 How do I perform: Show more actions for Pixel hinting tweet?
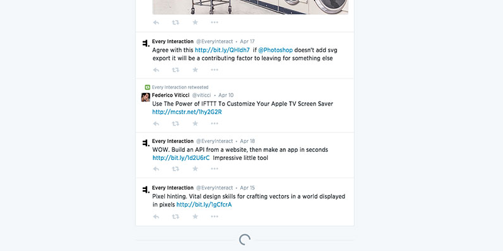(214, 216)
